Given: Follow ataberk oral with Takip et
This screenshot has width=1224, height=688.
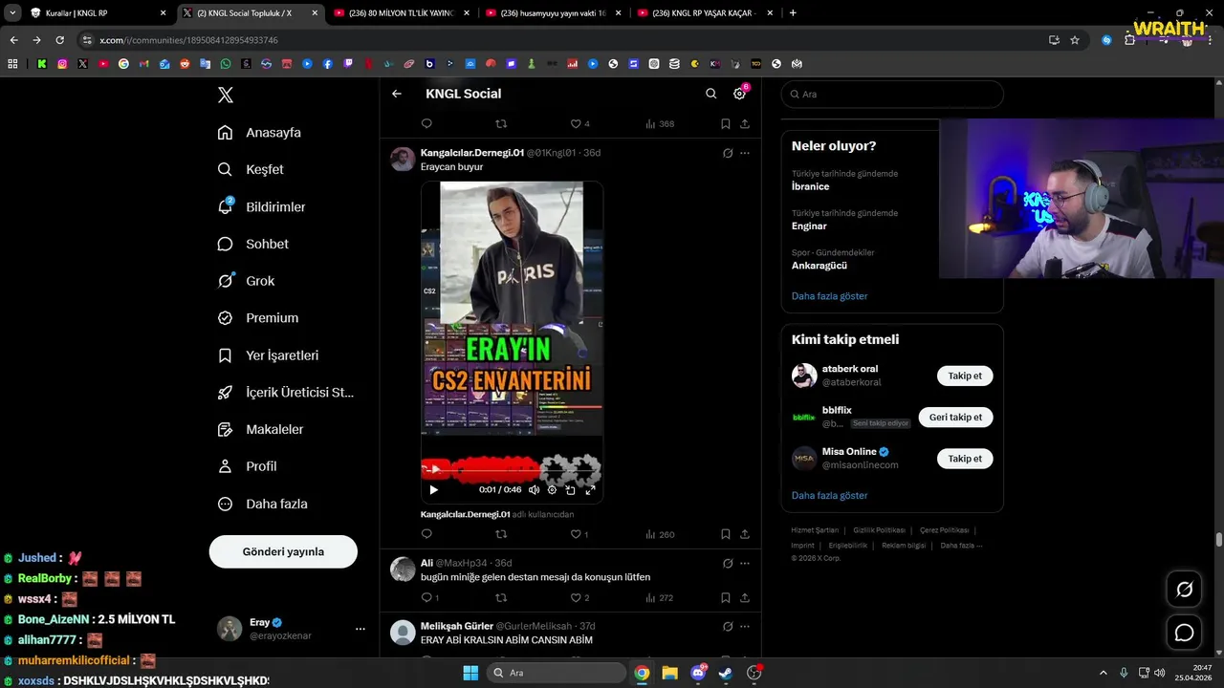Looking at the screenshot, I should 965,376.
